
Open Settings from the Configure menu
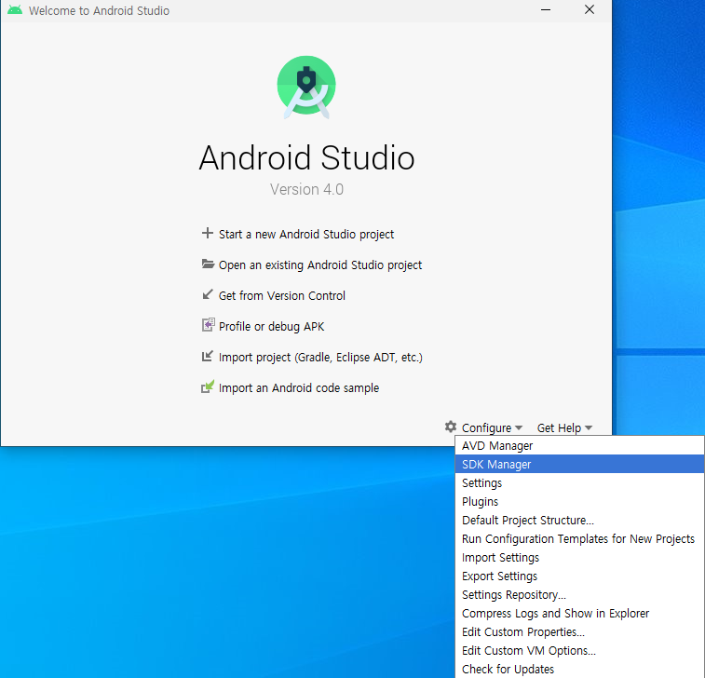point(579,482)
